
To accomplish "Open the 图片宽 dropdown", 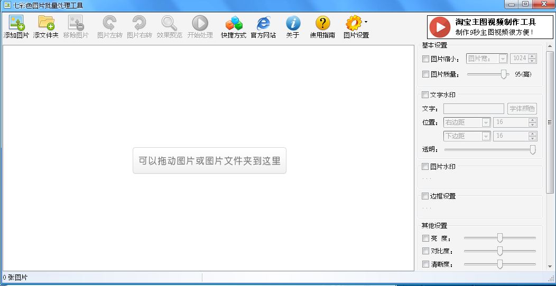I will coord(487,59).
